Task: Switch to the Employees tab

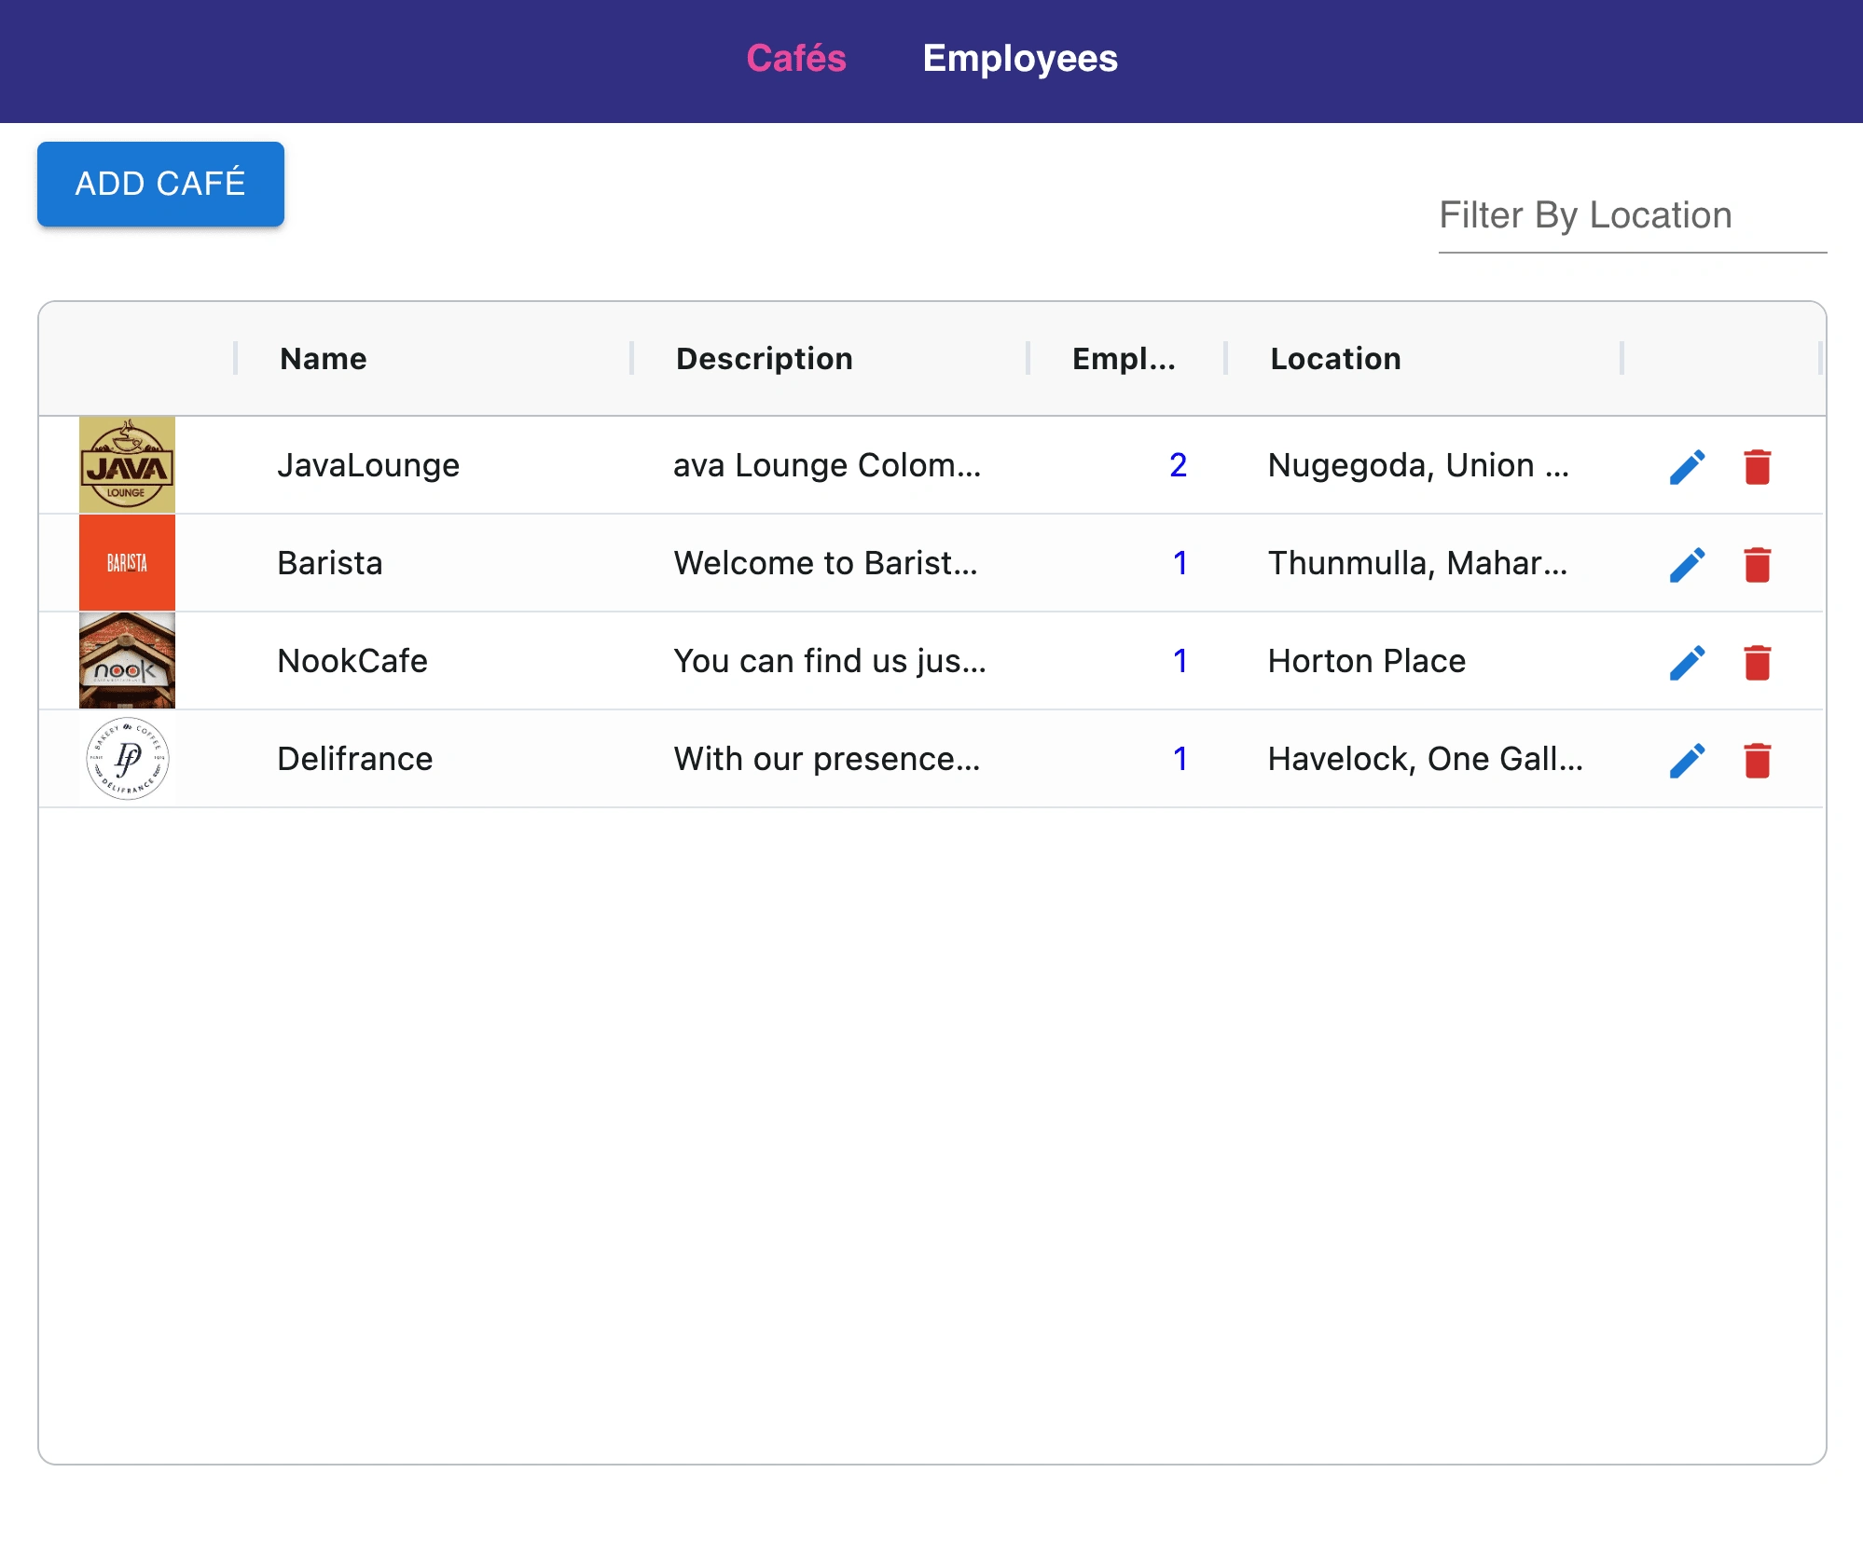Action: 1020,59
